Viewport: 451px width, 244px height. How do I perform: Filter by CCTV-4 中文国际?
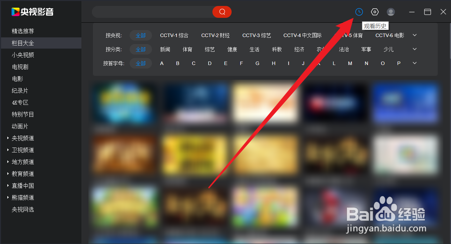[303, 35]
